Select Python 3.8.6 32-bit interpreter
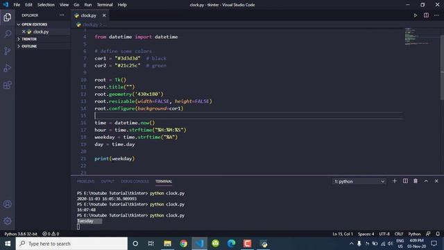Image resolution: width=444 pixels, height=250 pixels. 21,234
